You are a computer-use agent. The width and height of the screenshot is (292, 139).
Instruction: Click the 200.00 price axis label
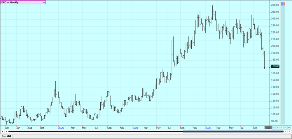(x=275, y=46)
